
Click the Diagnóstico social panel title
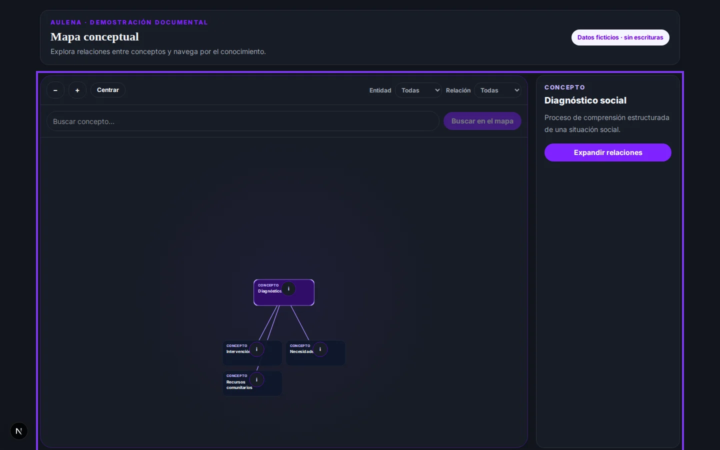585,100
